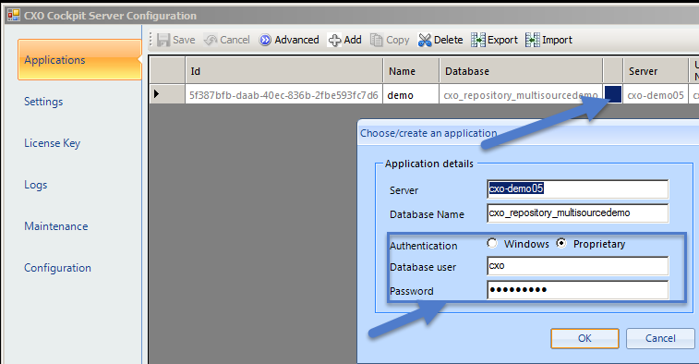This screenshot has height=364, width=699.
Task: Open the License Key section
Action: (52, 143)
